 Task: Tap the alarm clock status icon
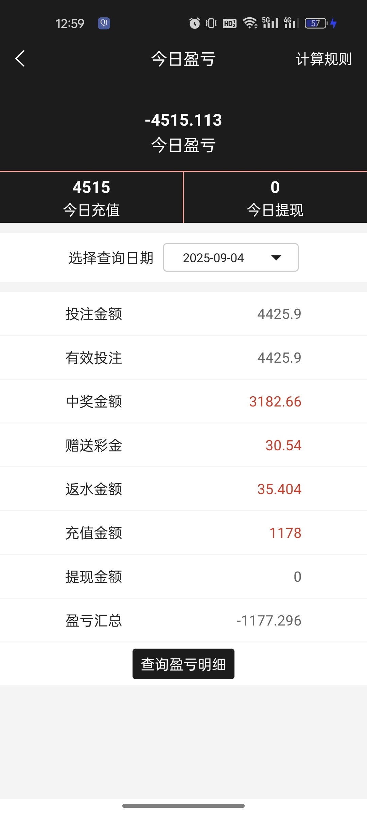tap(194, 23)
